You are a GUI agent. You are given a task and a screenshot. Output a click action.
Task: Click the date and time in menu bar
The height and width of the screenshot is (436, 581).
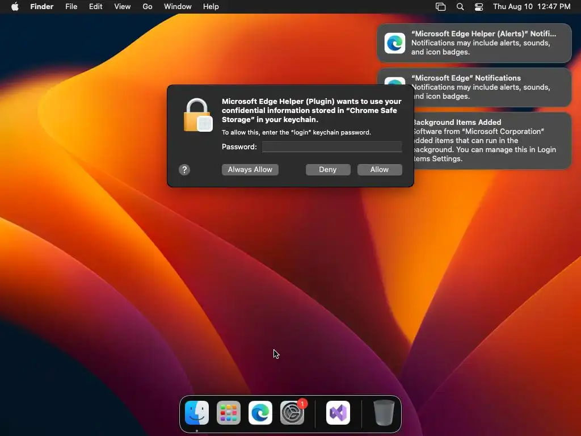click(532, 7)
